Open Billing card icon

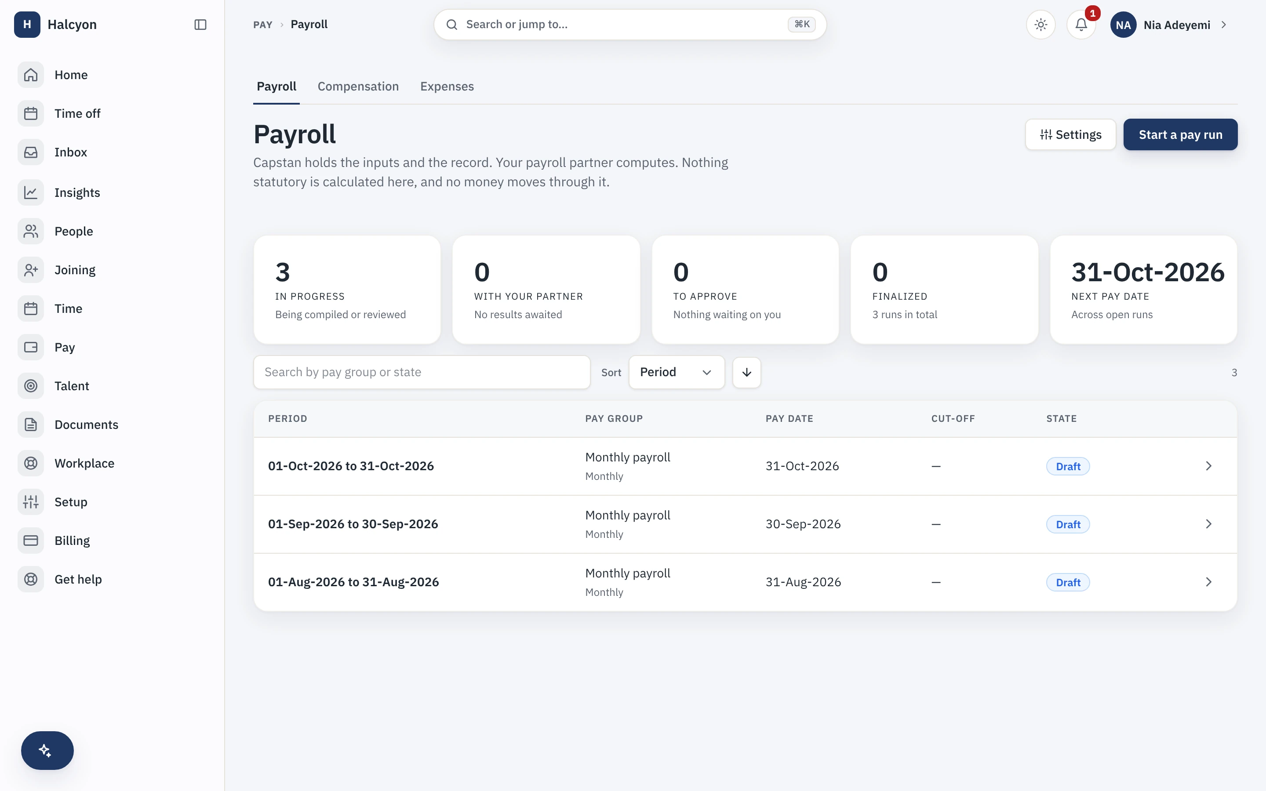coord(31,541)
